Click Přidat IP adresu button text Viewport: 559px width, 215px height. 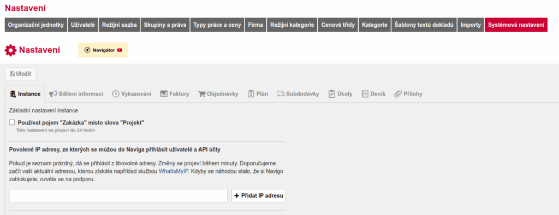point(262,196)
